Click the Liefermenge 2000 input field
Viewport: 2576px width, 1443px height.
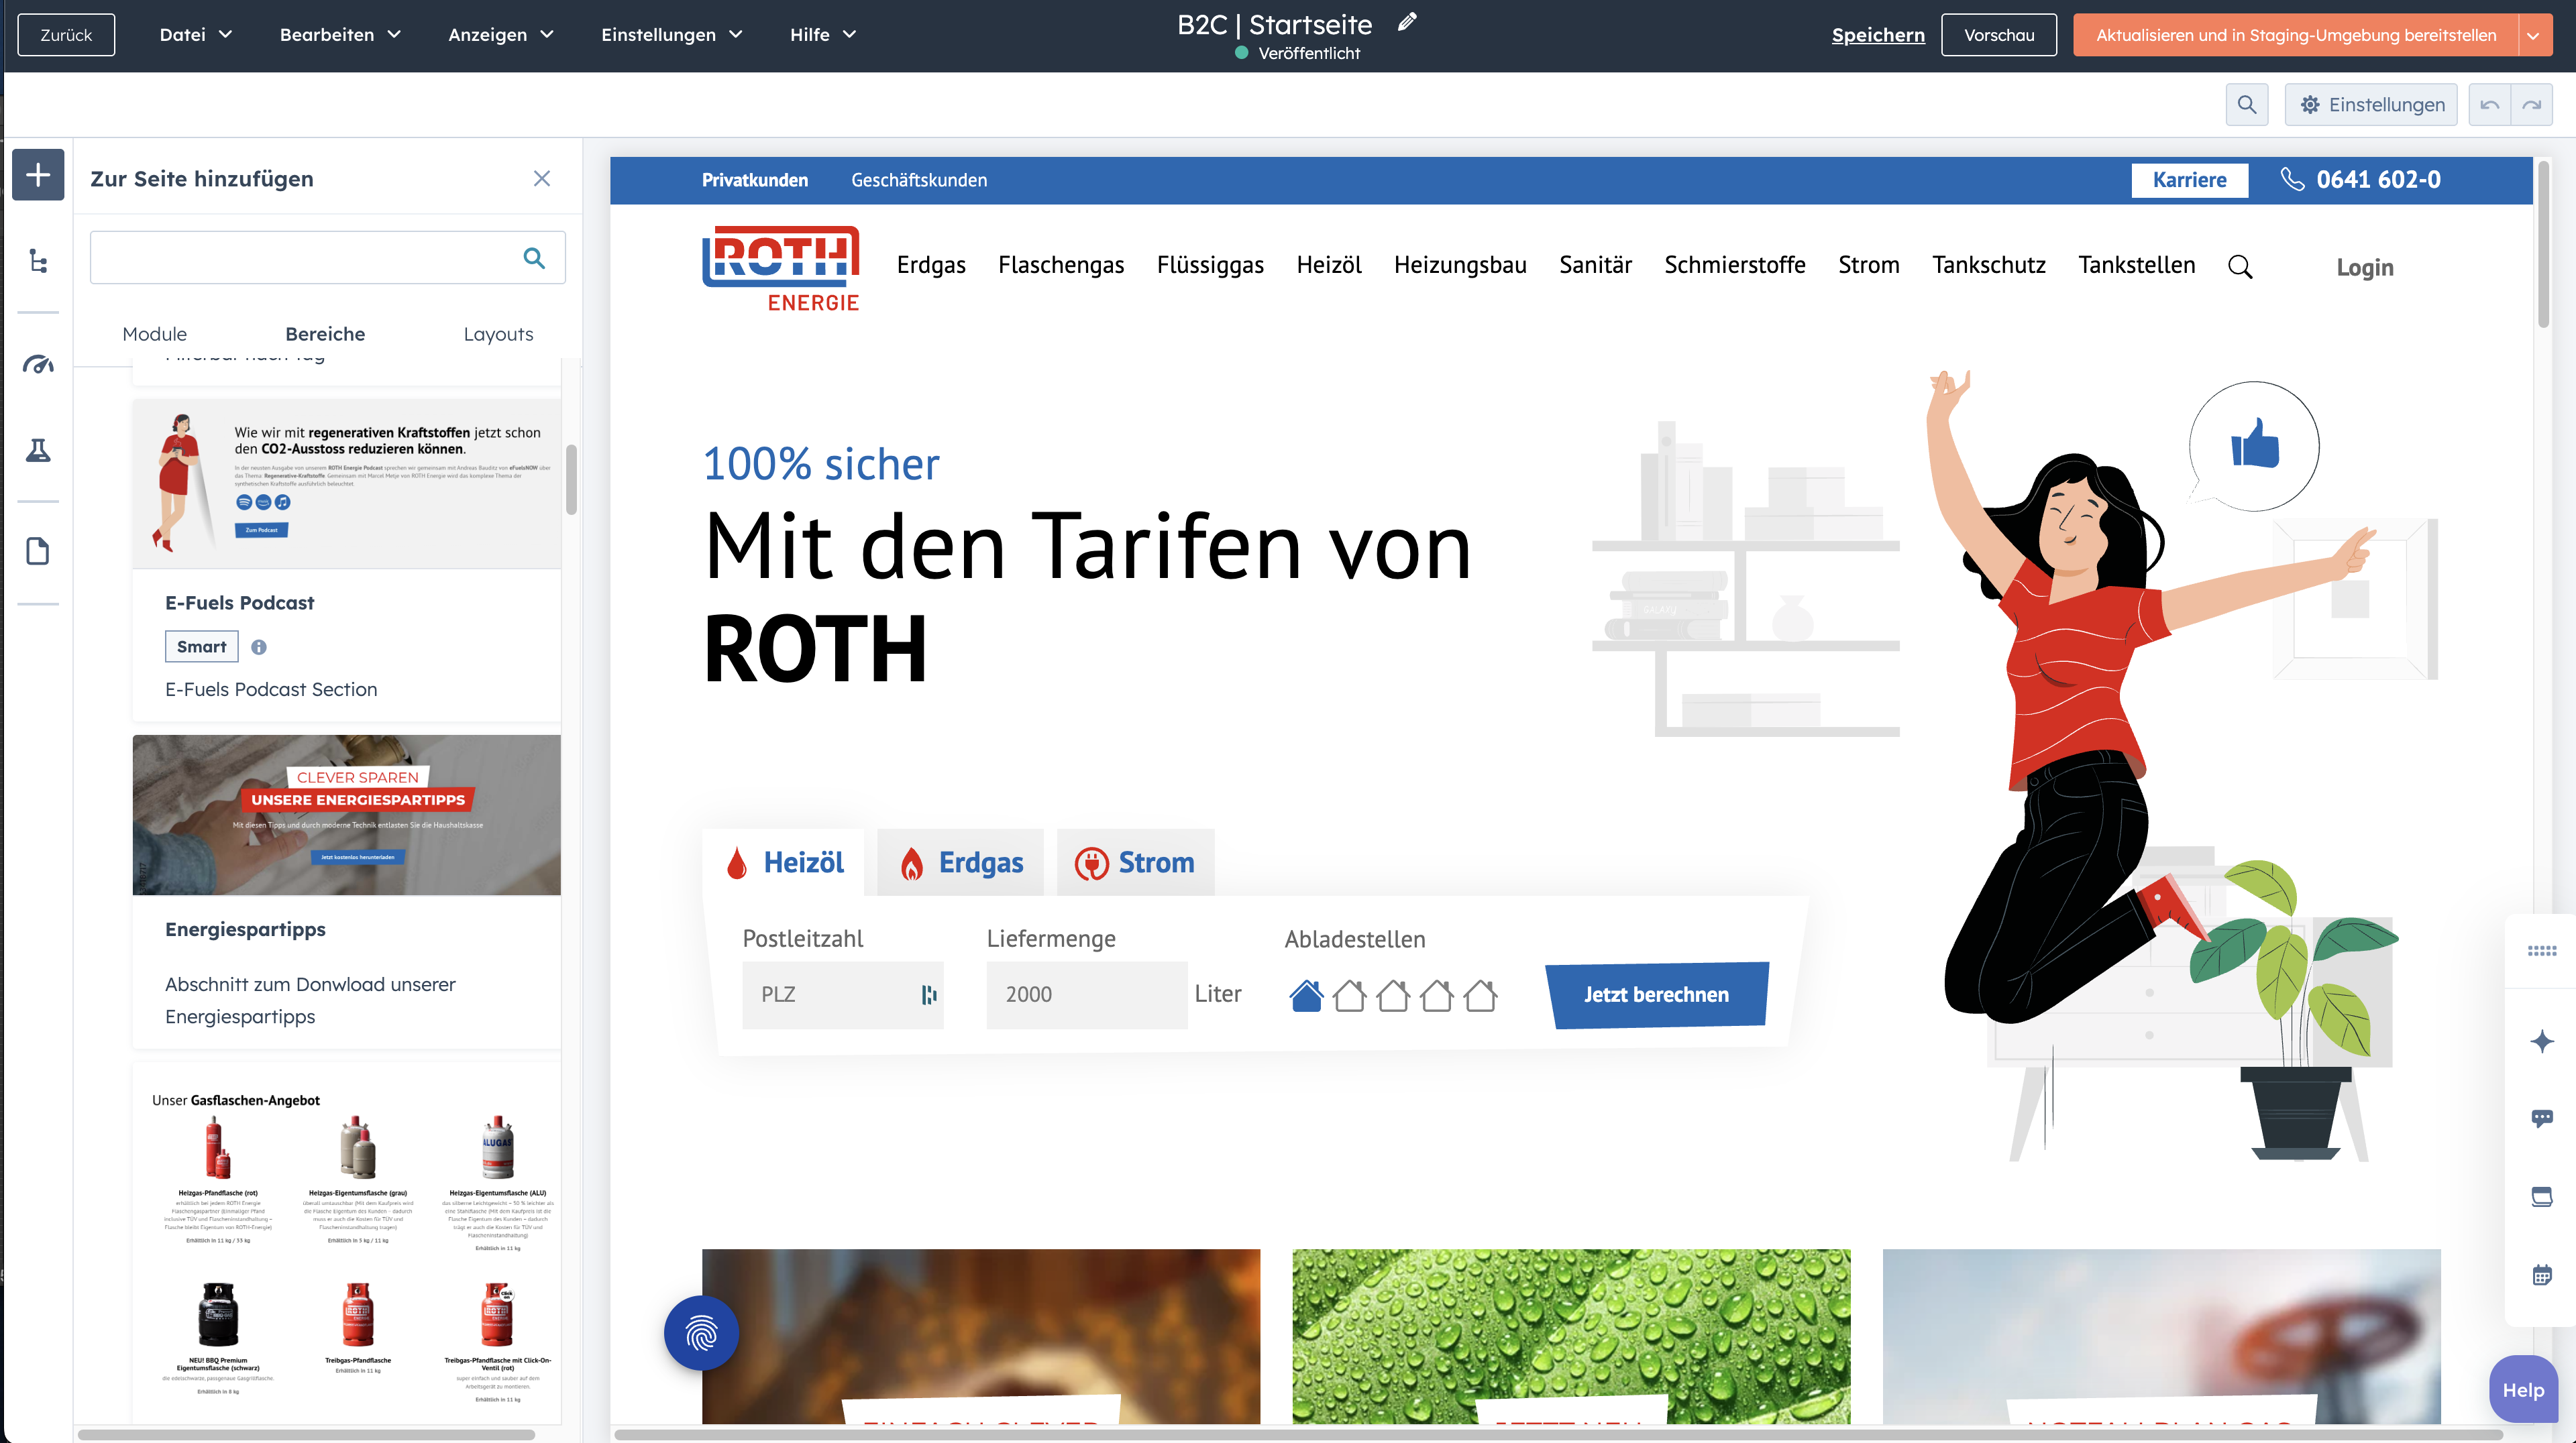(1086, 994)
